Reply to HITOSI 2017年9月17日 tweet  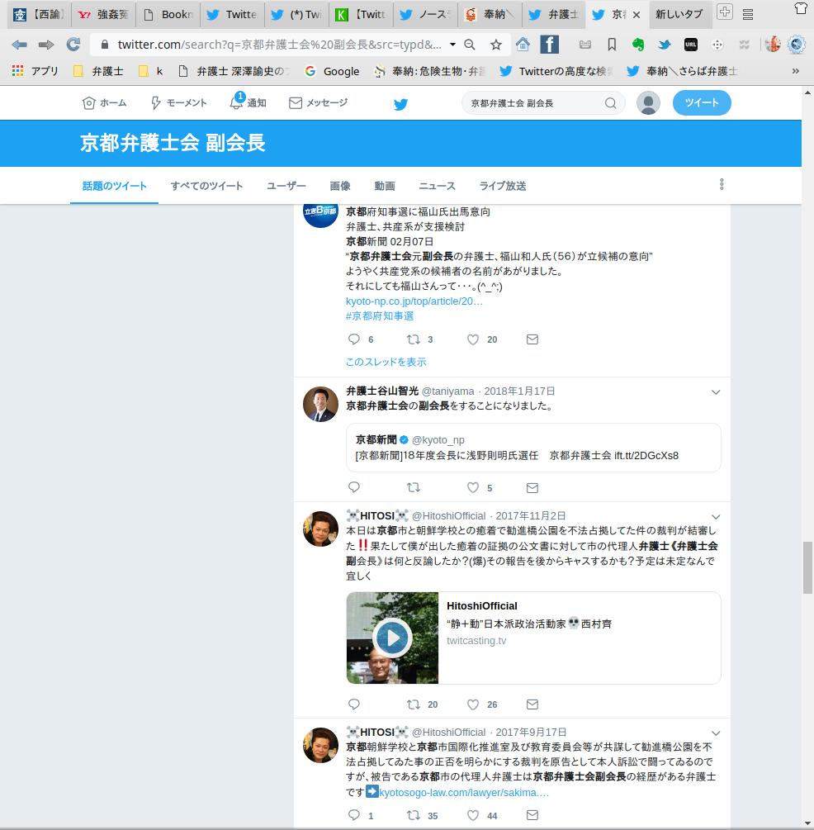(x=354, y=815)
